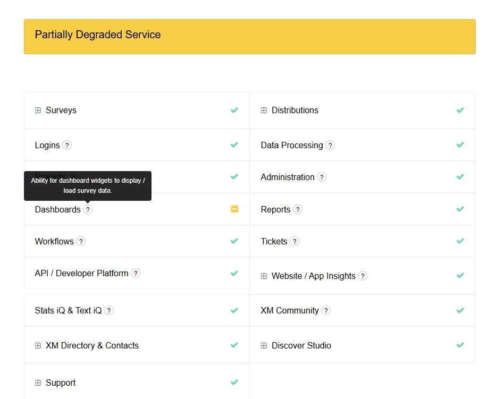The height and width of the screenshot is (399, 496).
Task: Click the Dashboards component name
Action: 58,210
